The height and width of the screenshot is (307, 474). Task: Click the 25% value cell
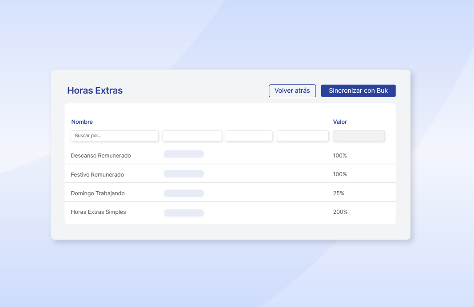click(x=339, y=193)
